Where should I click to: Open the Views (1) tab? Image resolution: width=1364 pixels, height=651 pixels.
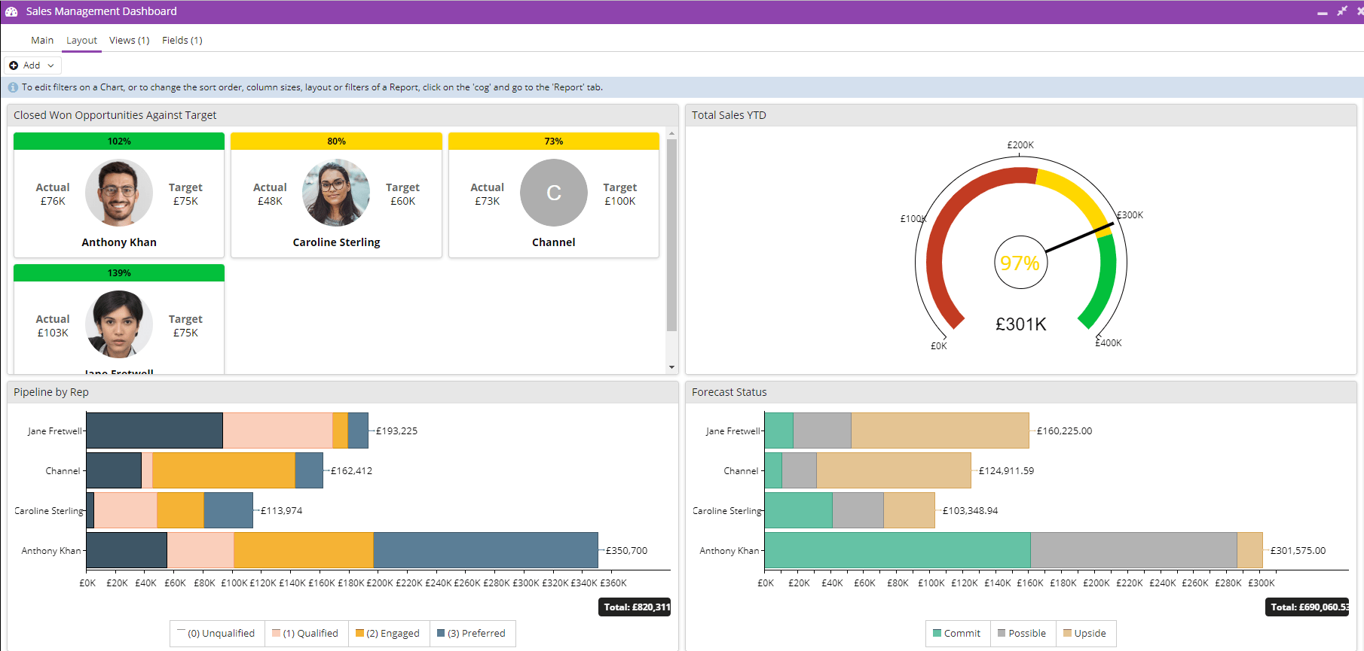click(x=129, y=41)
